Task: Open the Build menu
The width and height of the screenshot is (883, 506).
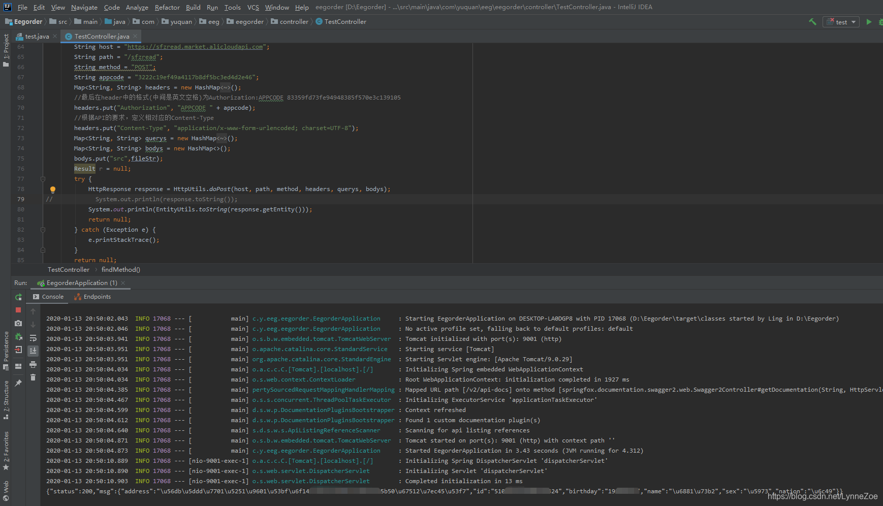Action: point(193,7)
